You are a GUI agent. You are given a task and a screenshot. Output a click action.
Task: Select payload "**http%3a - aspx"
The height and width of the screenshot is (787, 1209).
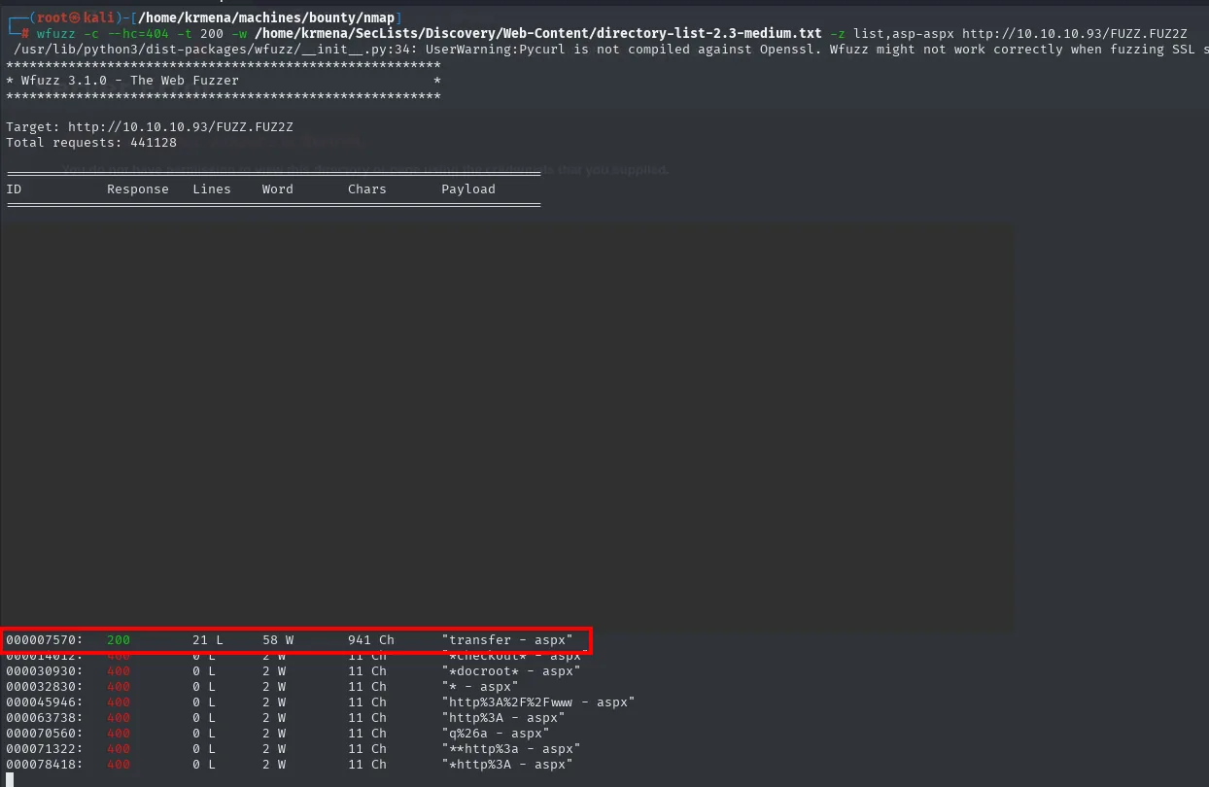pos(511,749)
